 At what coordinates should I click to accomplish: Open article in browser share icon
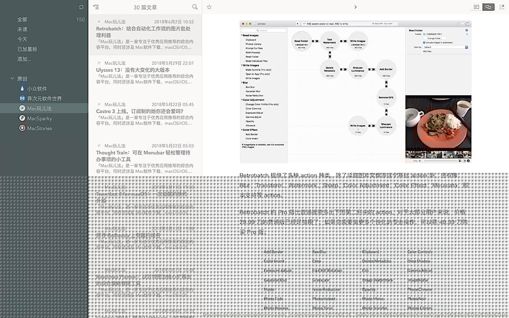[x=501, y=7]
